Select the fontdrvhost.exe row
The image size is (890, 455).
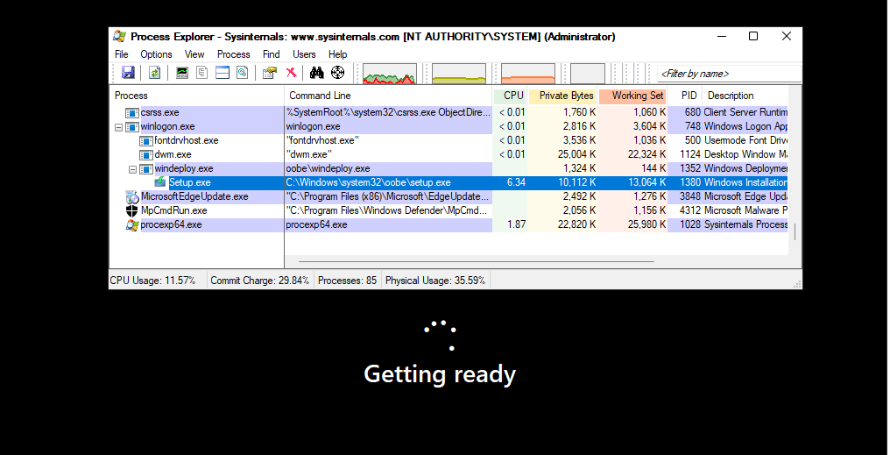coord(449,140)
